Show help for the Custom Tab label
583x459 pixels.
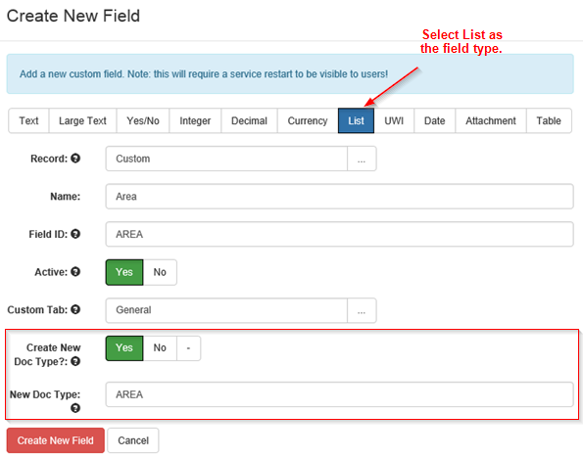coord(75,309)
